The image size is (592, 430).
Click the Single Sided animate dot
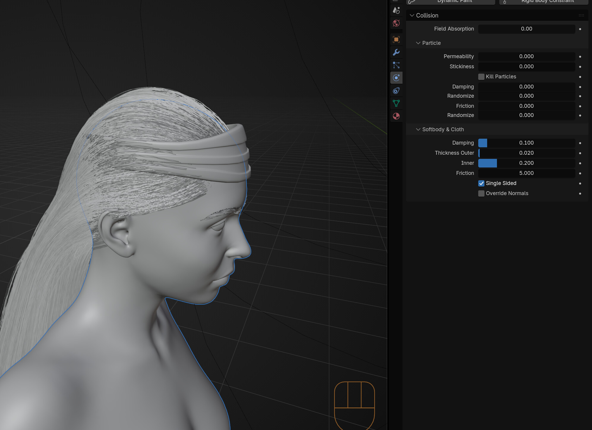point(580,184)
